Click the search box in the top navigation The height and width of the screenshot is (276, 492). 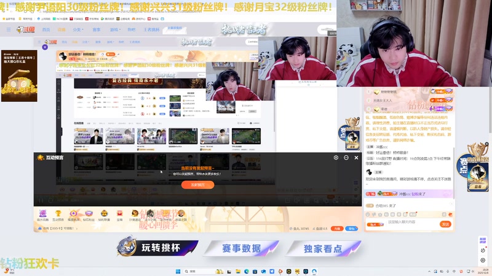[x=327, y=29]
